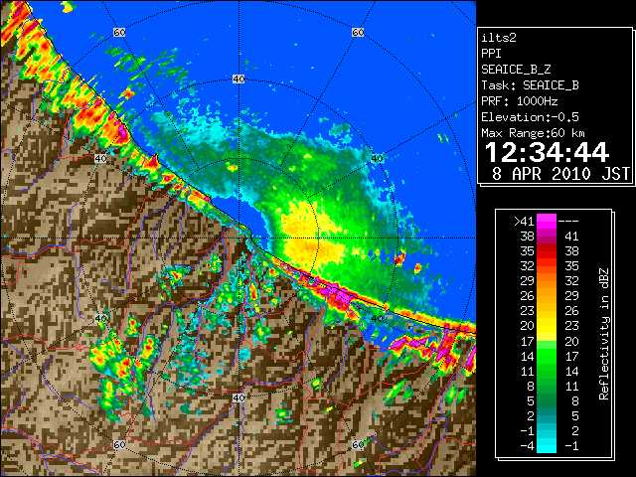The width and height of the screenshot is (636, 477).
Task: Pick the bright magenta swatch atop the color bar
Action: [547, 222]
